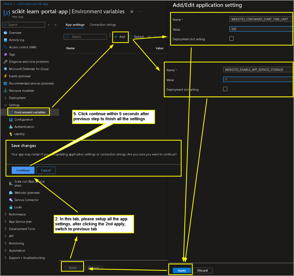This screenshot has width=294, height=276.
Task: Click the Value field containing 1
Action: pyautogui.click(x=258, y=79)
